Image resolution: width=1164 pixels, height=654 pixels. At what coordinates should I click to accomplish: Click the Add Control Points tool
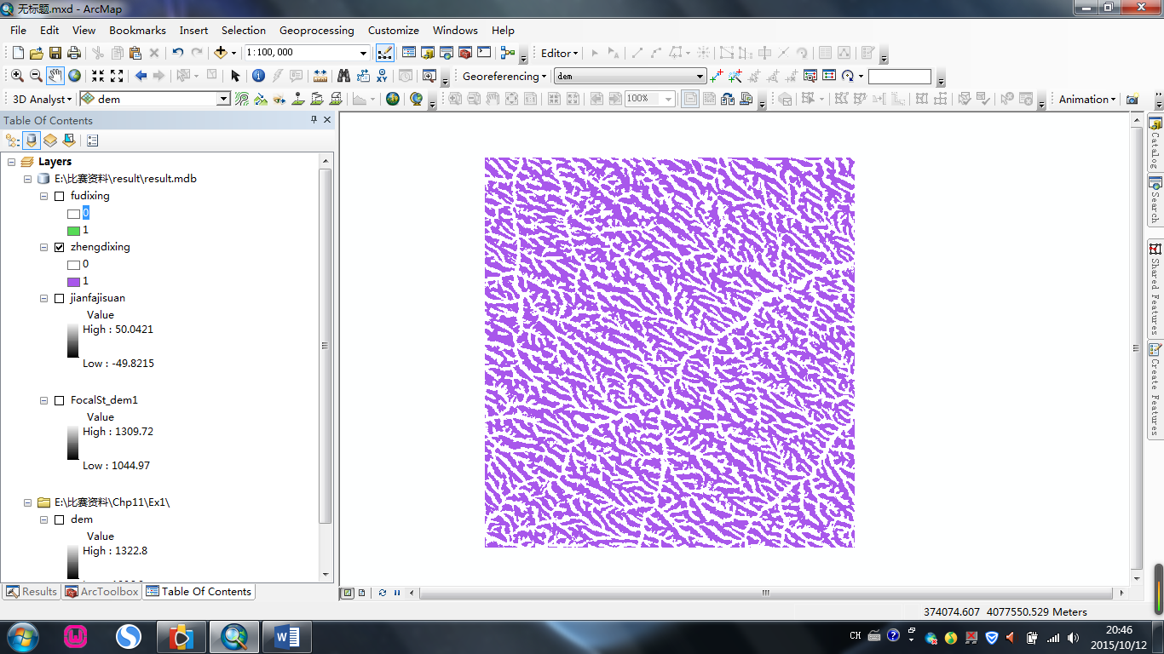tap(716, 76)
